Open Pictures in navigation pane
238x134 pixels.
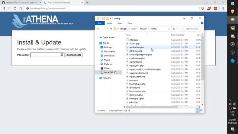[107, 64]
